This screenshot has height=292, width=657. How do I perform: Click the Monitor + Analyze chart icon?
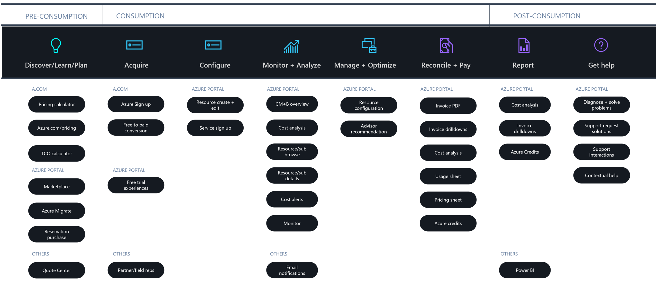291,46
